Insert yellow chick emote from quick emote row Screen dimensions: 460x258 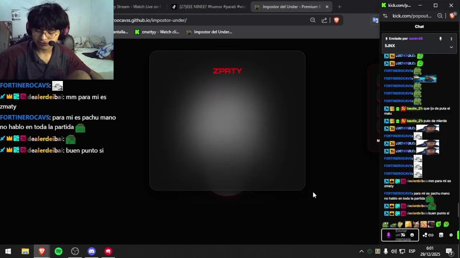[408, 224]
